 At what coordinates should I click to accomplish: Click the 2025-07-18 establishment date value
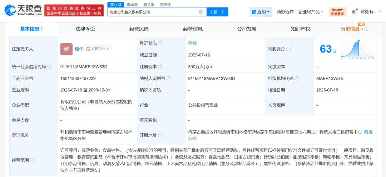199,55
